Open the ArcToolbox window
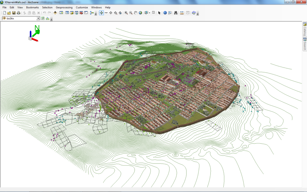 click(81, 13)
